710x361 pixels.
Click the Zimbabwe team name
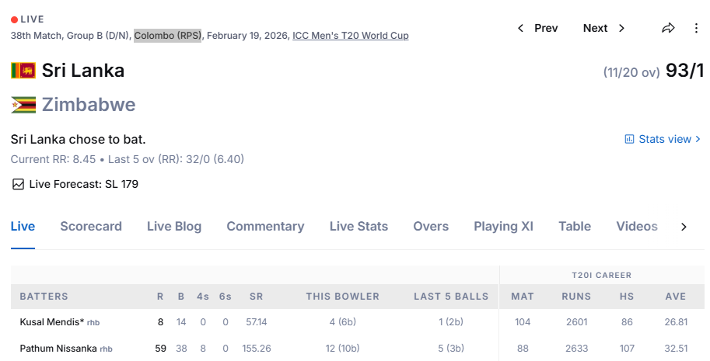(x=89, y=105)
